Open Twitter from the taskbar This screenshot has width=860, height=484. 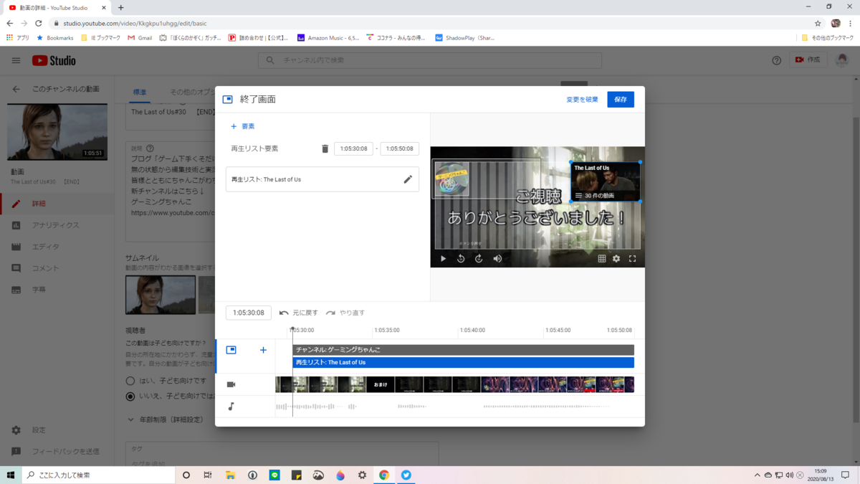pyautogui.click(x=406, y=475)
